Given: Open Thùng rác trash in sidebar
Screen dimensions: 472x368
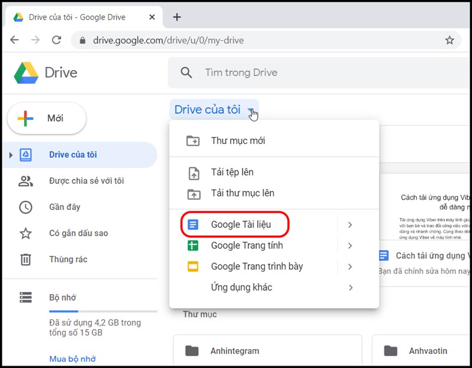Looking at the screenshot, I should tap(65, 259).
